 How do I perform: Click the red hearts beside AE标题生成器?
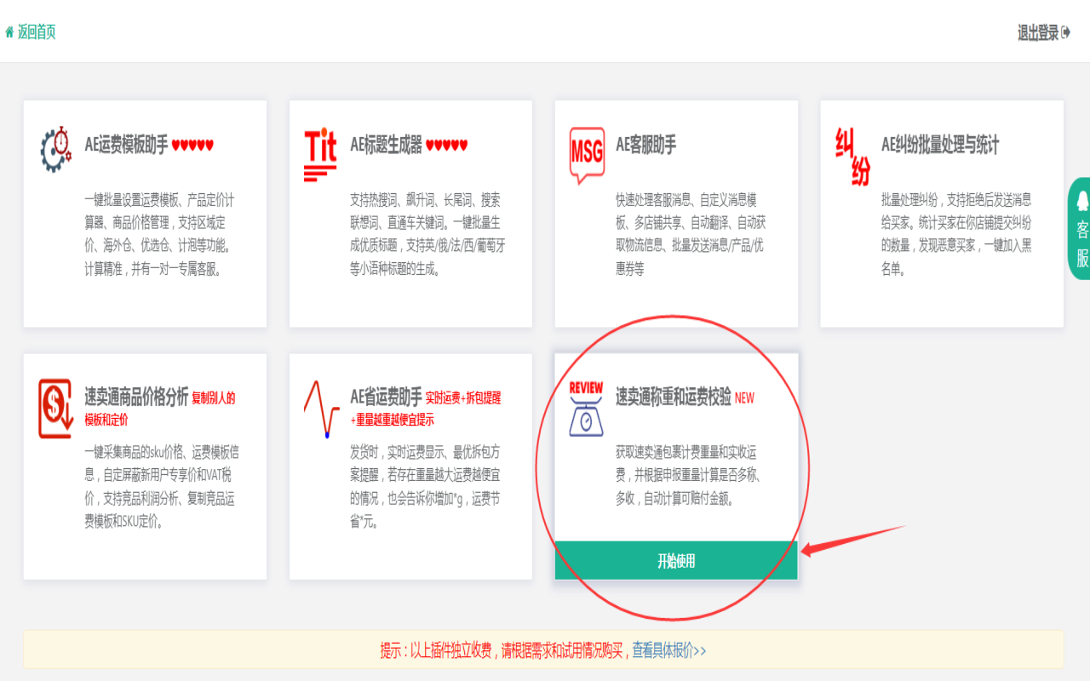pos(446,146)
